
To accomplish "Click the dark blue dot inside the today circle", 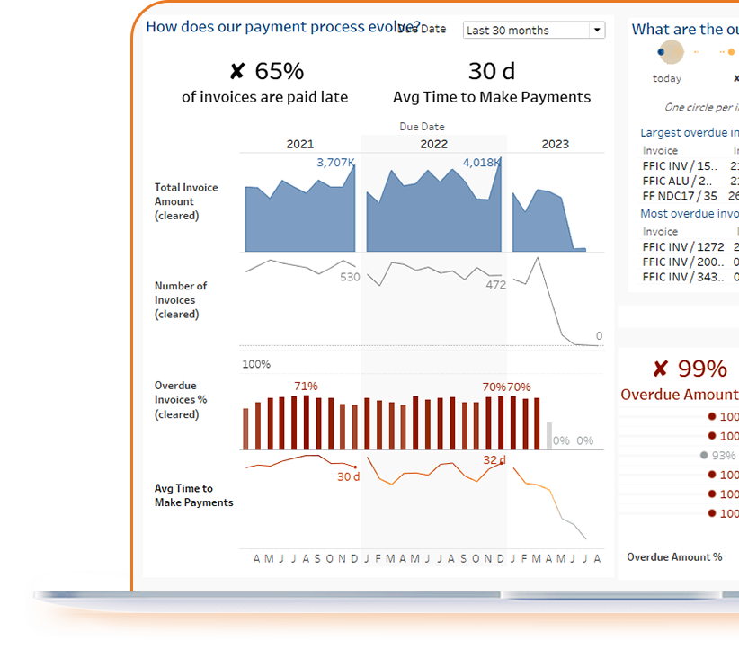I will tap(661, 51).
